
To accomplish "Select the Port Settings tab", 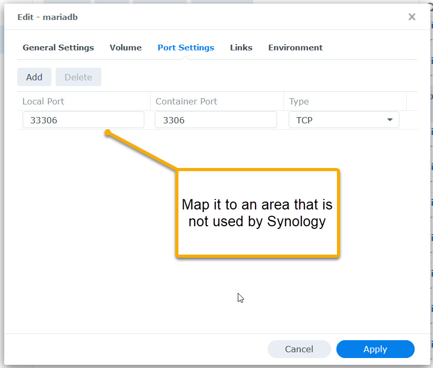I will pos(186,48).
